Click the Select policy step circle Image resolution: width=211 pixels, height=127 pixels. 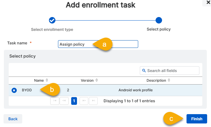pyautogui.click(x=159, y=20)
